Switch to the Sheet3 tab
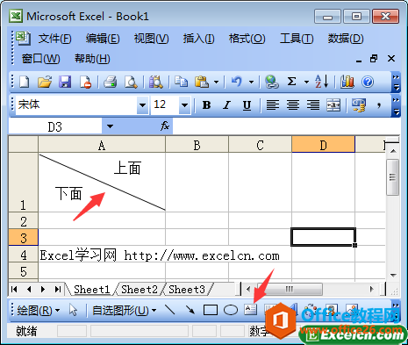 [x=187, y=290]
